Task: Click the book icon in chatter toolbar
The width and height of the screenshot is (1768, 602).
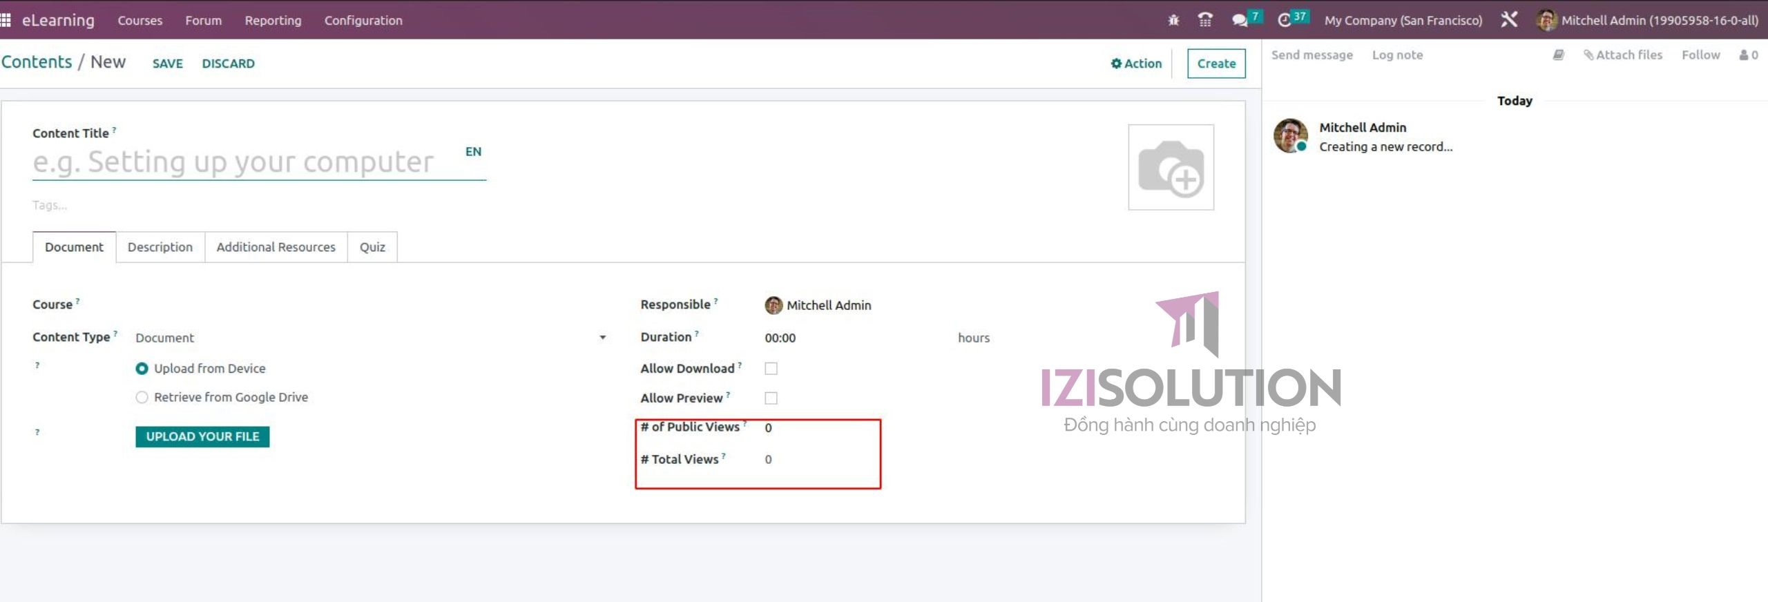Action: pyautogui.click(x=1559, y=55)
